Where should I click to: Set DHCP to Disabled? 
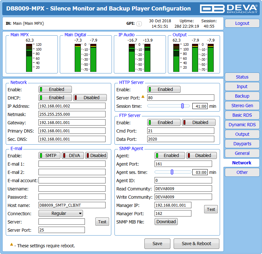[x=90, y=98]
